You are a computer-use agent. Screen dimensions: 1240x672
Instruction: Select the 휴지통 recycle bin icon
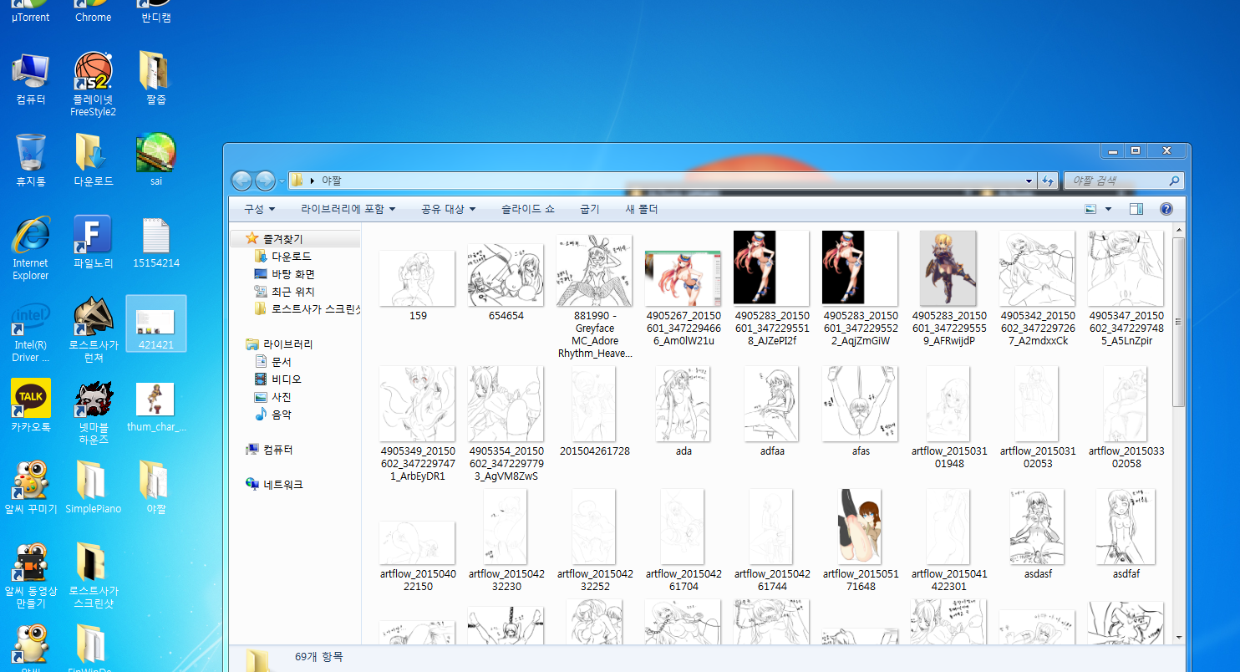coord(31,160)
